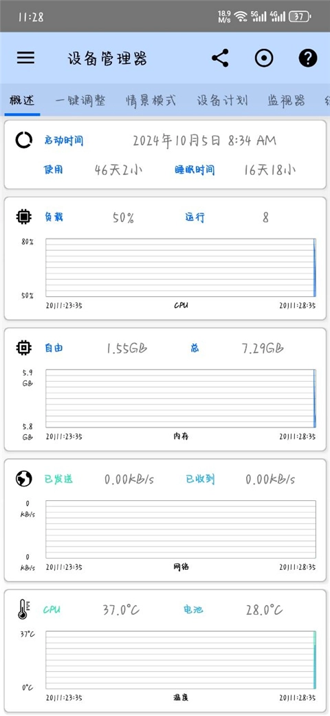Tap the record target icon in header
The image size is (330, 716).
click(264, 58)
